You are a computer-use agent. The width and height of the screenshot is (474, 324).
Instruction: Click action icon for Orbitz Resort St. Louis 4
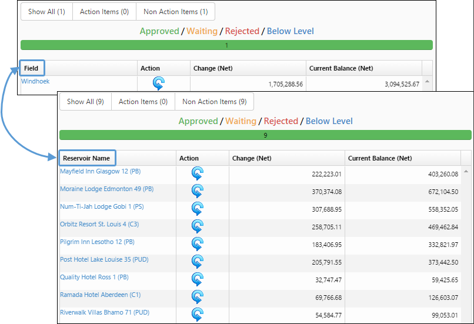198,226
